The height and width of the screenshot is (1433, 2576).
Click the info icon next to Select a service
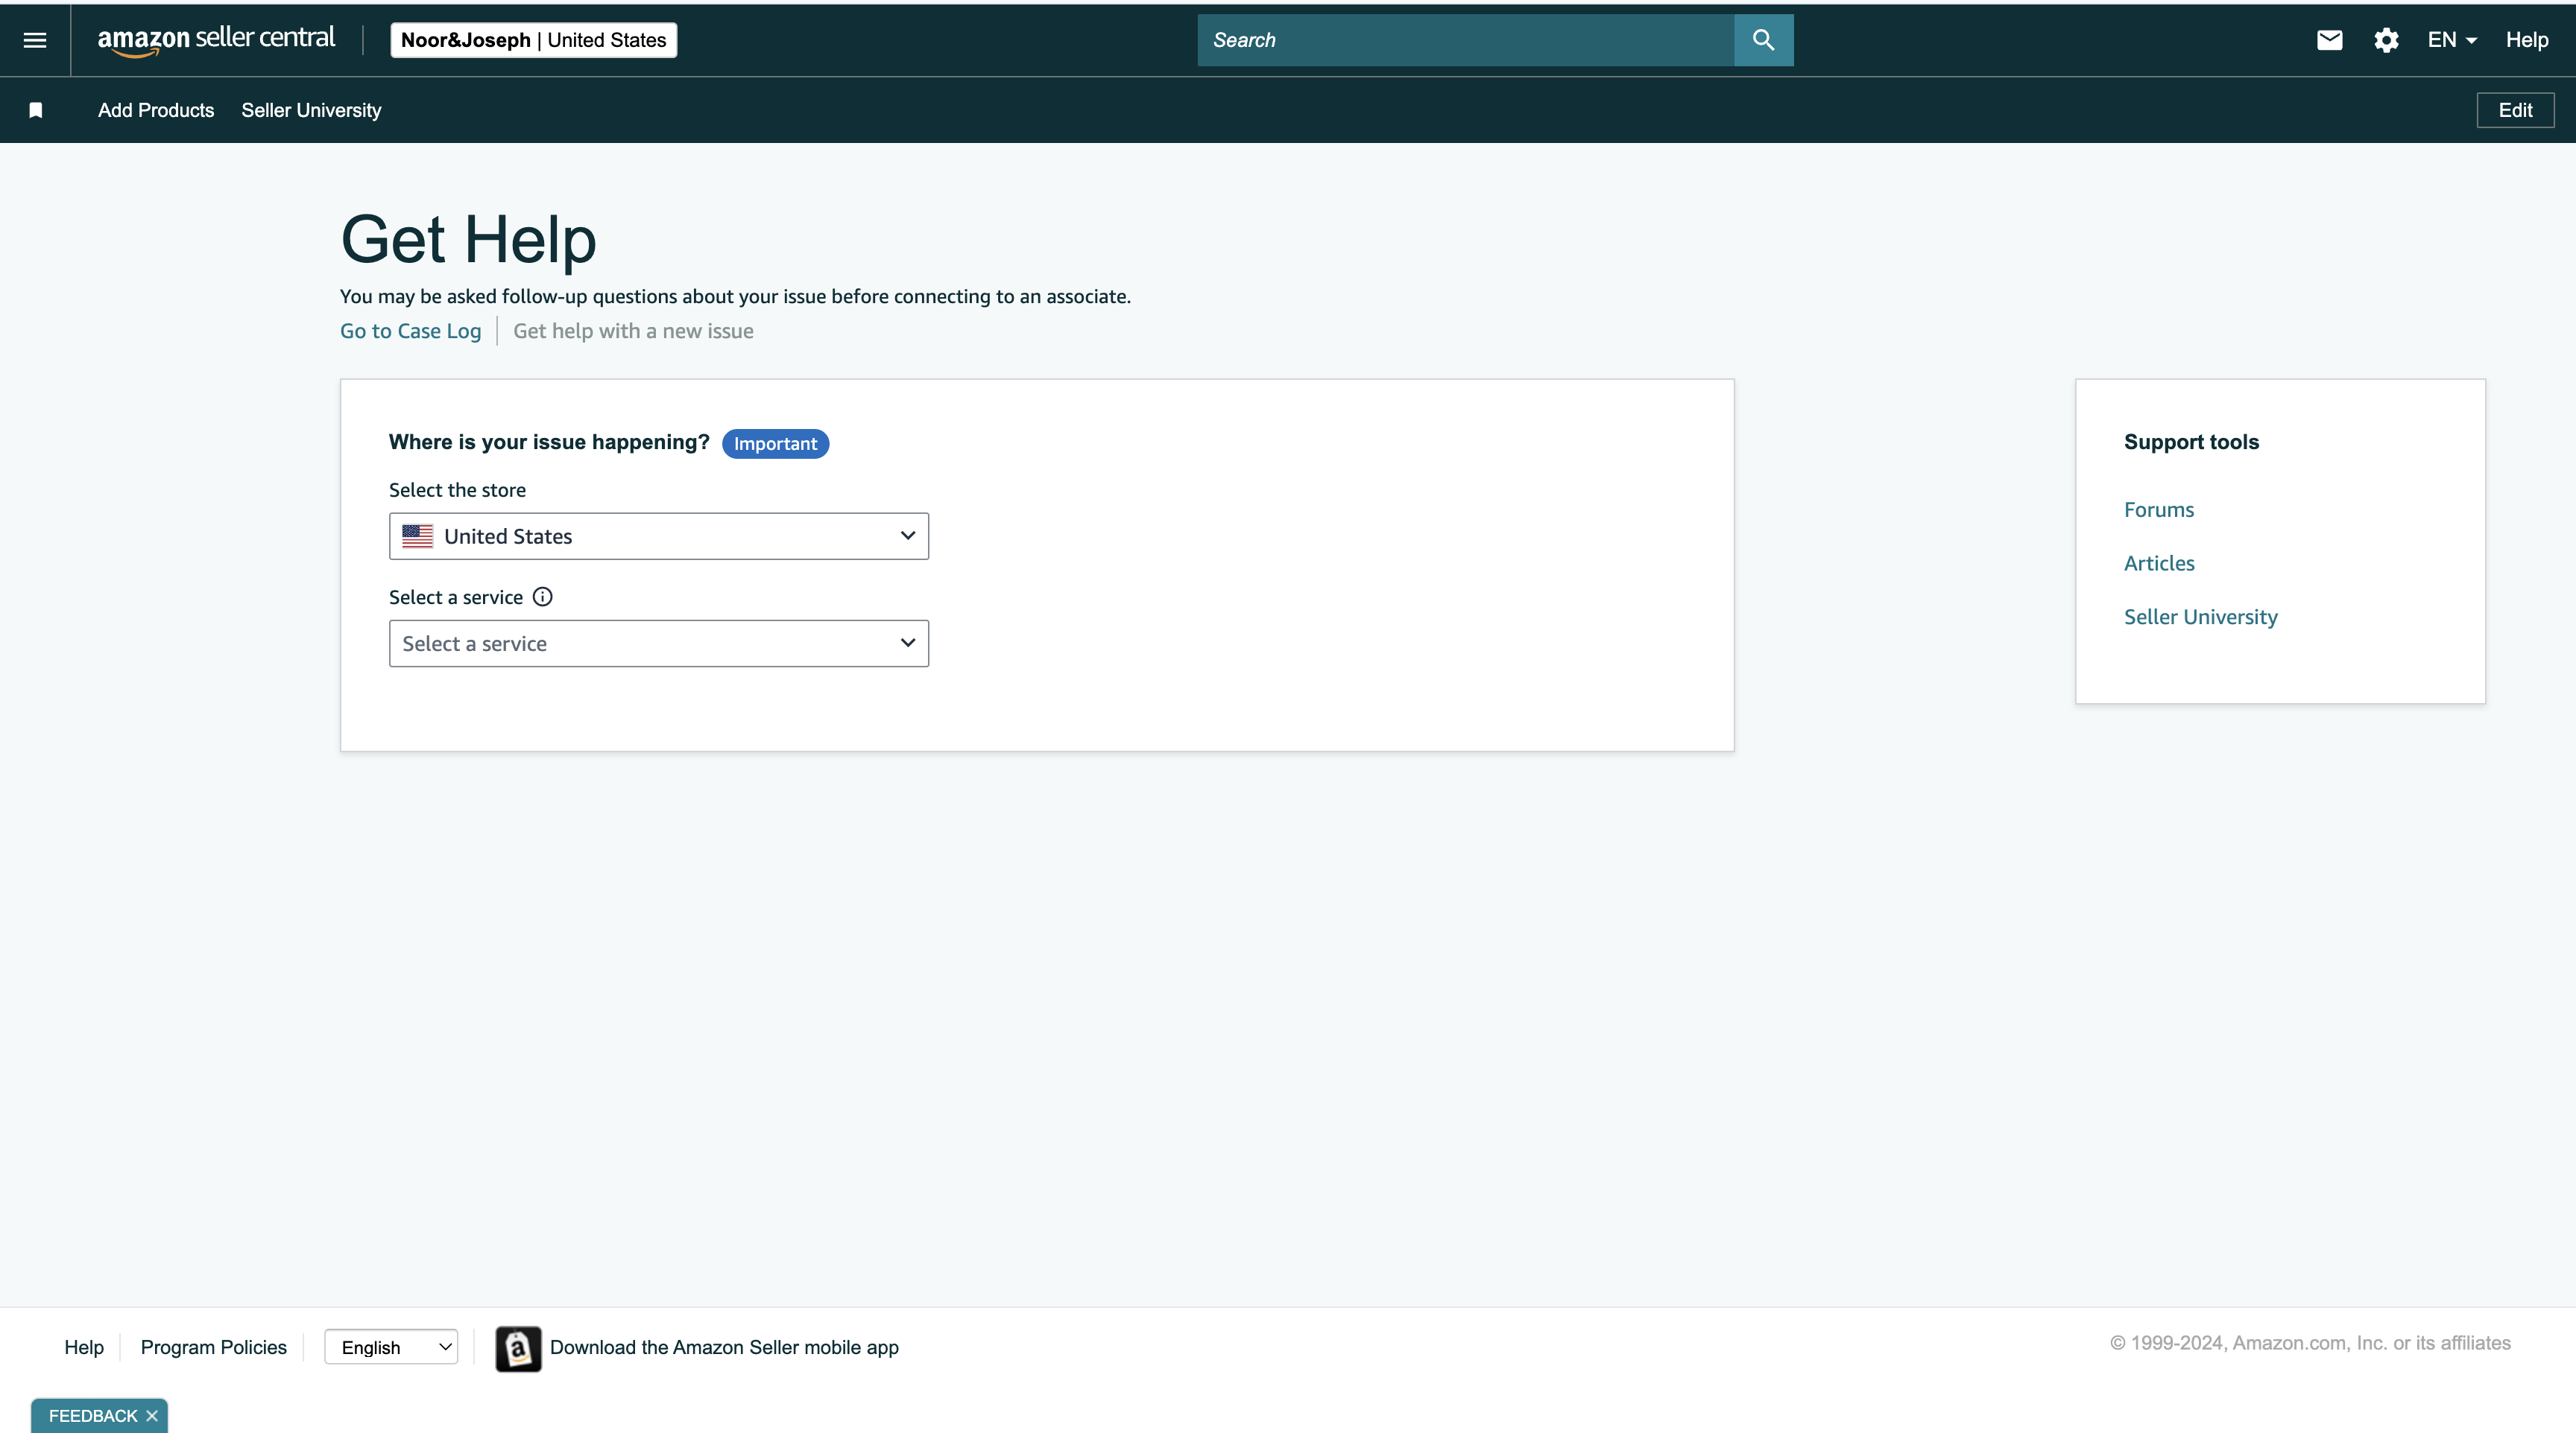(x=542, y=597)
